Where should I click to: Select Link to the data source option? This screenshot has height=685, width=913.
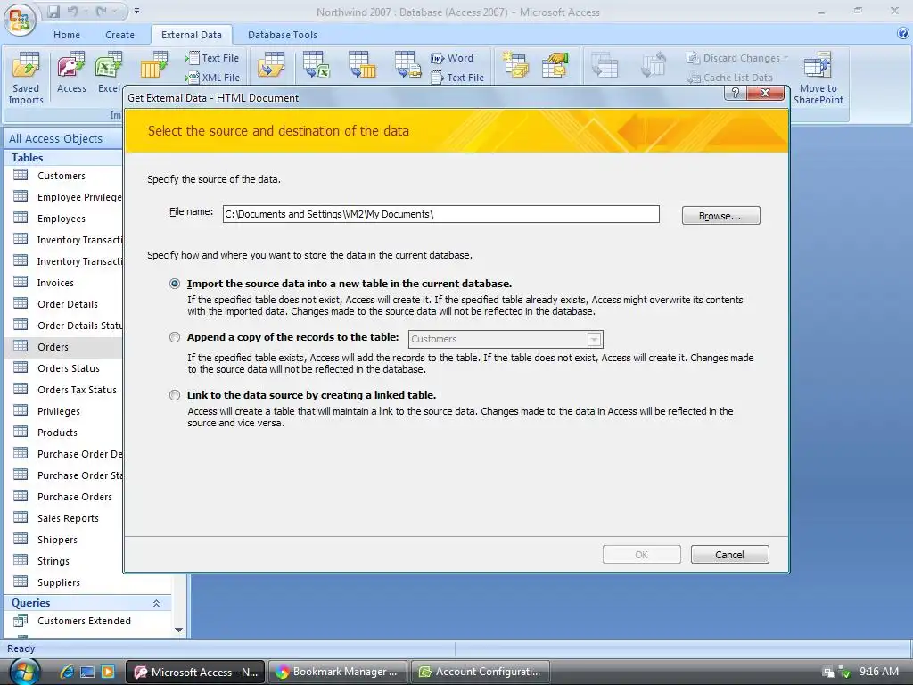(x=175, y=395)
